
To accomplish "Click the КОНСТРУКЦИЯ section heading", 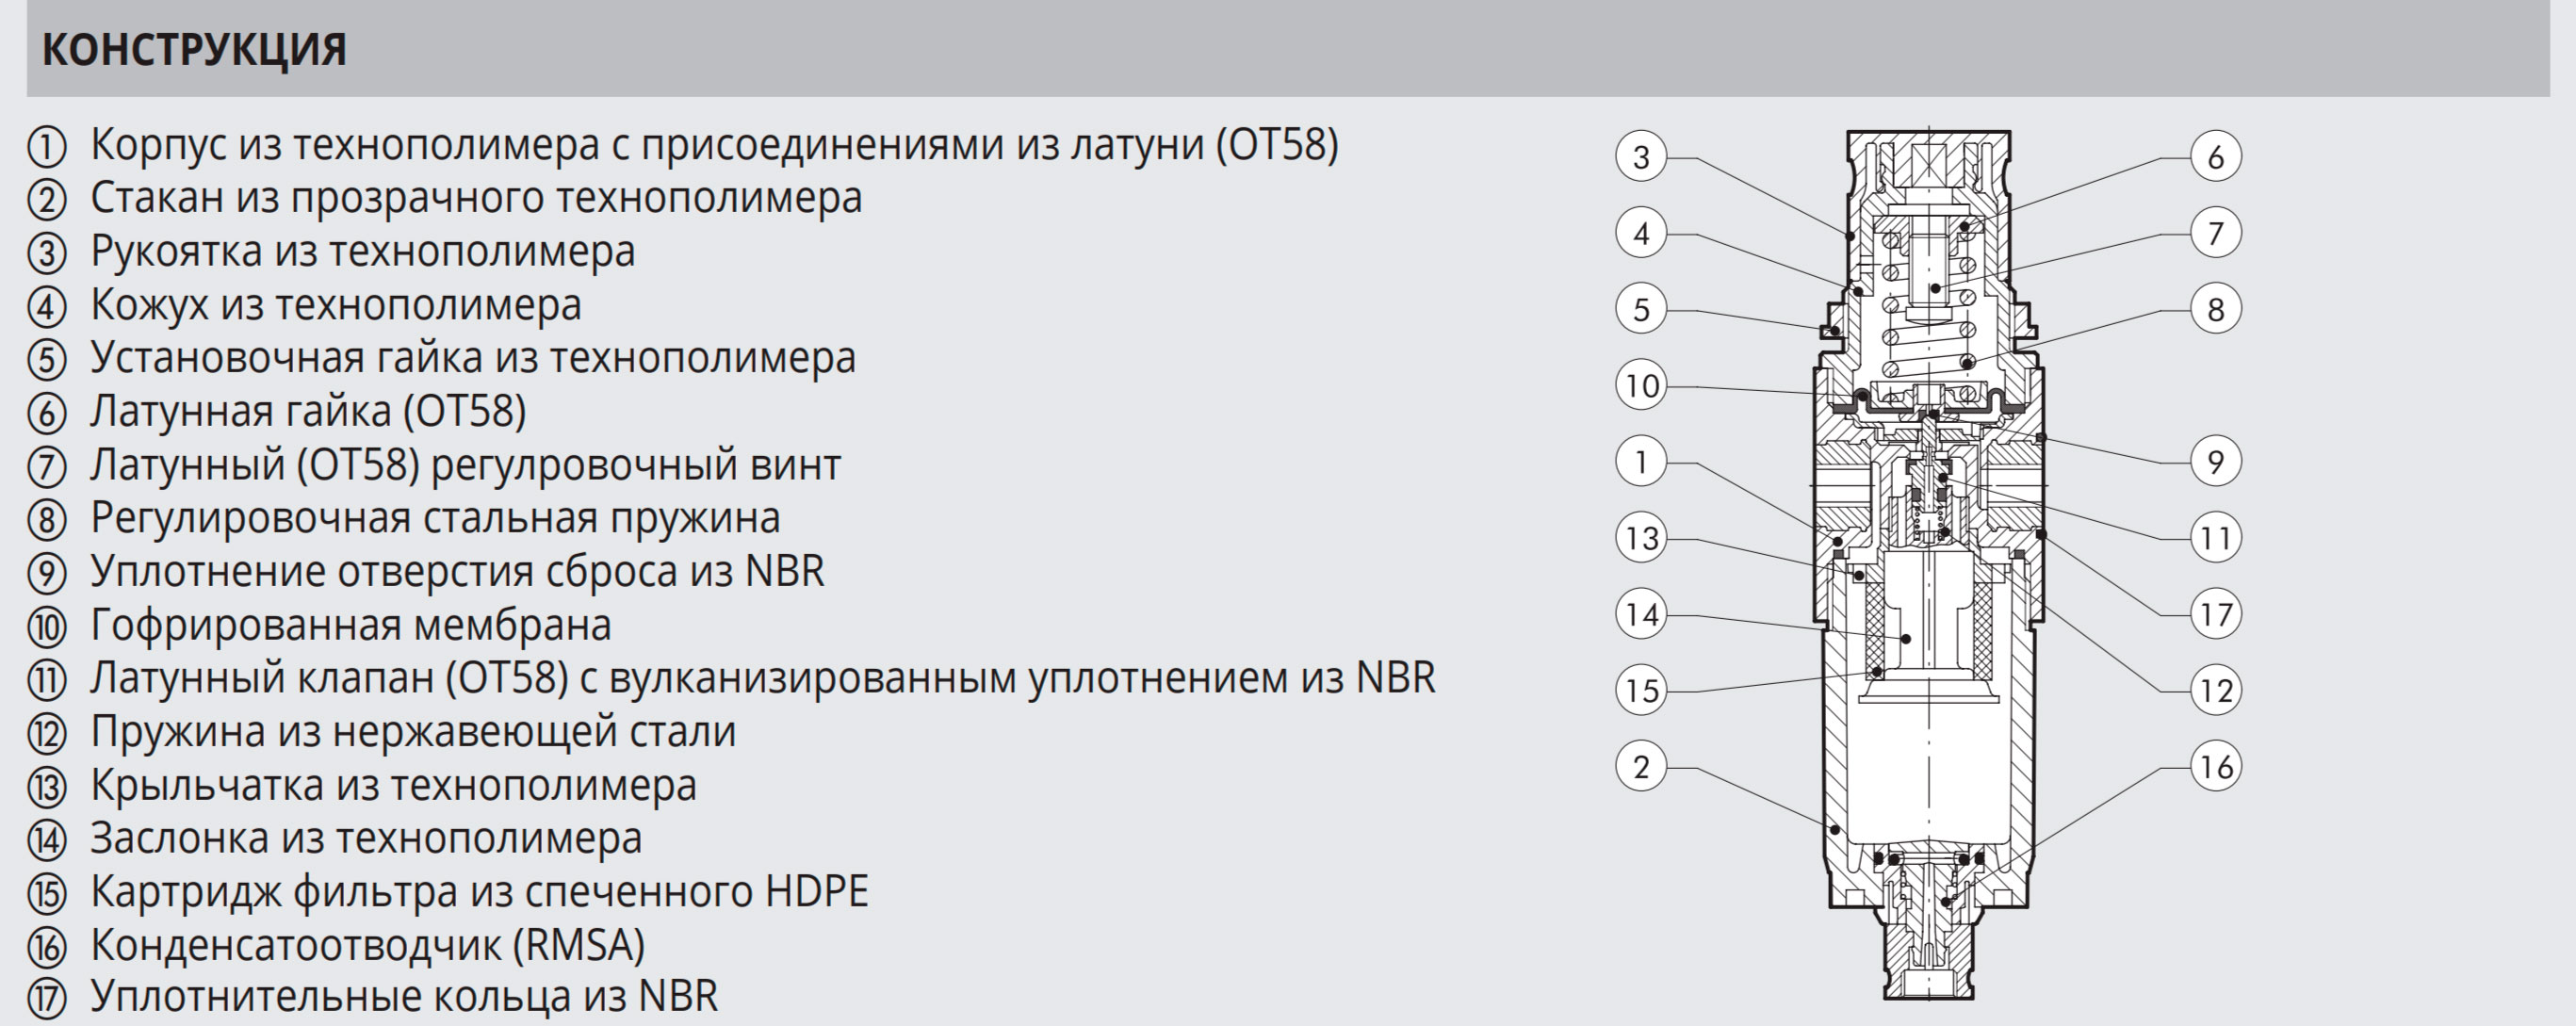I will (x=195, y=49).
